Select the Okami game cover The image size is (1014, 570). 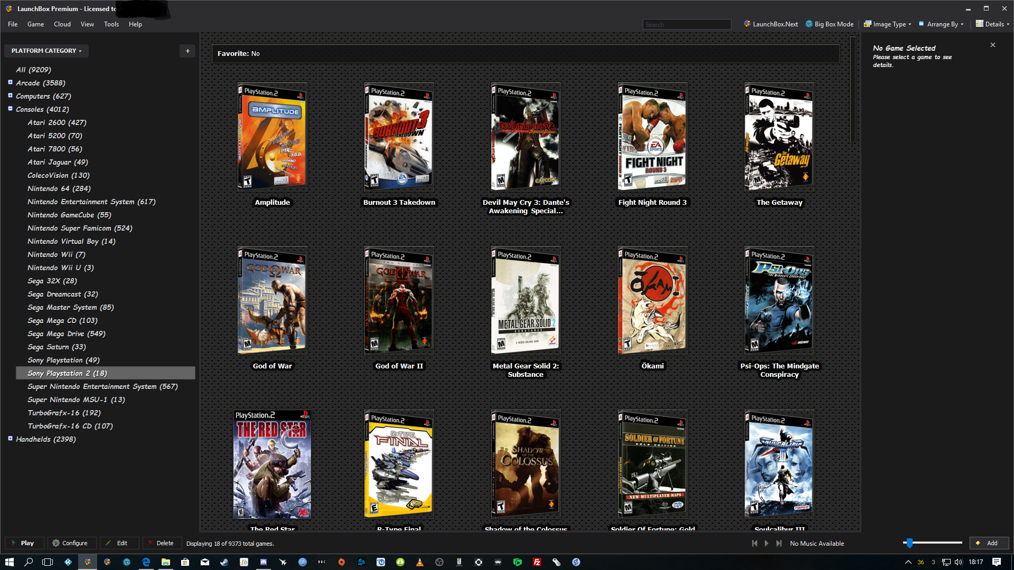point(653,301)
